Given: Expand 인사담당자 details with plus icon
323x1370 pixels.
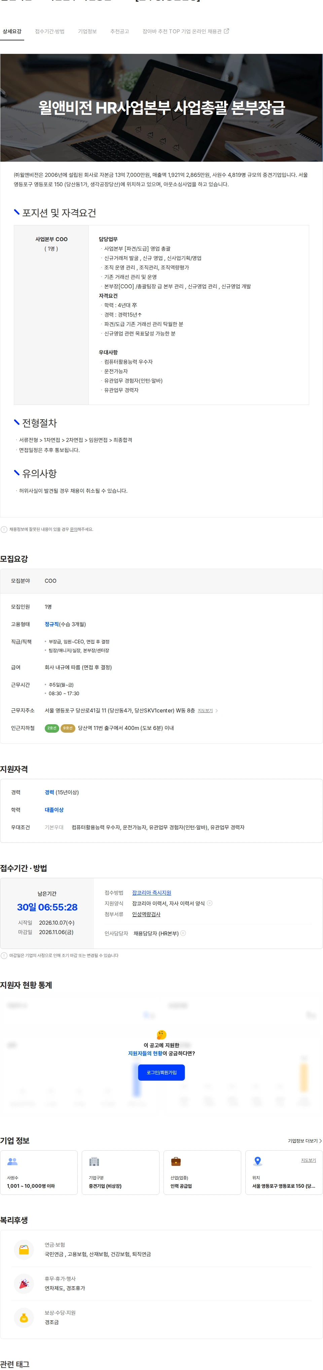Looking at the screenshot, I should (x=183, y=933).
